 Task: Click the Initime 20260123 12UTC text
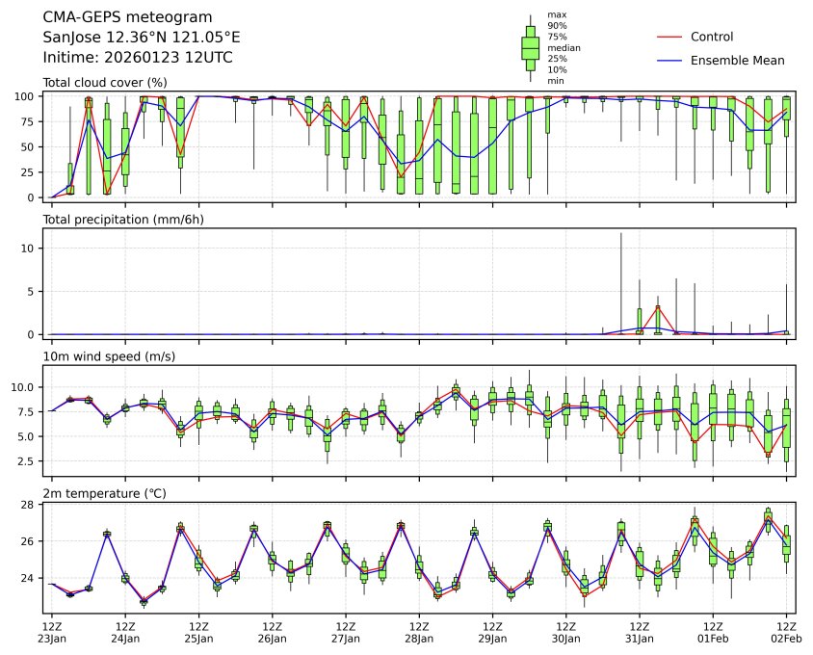point(138,58)
